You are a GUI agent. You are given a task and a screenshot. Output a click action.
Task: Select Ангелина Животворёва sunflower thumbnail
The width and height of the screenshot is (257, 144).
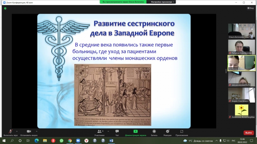pos(242,111)
